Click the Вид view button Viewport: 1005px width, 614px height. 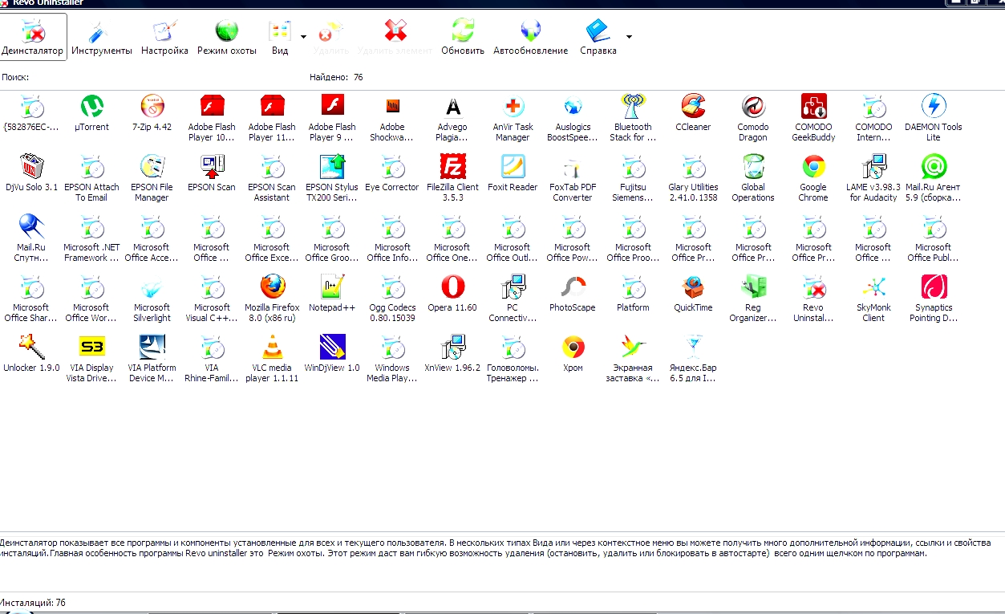pyautogui.click(x=280, y=37)
